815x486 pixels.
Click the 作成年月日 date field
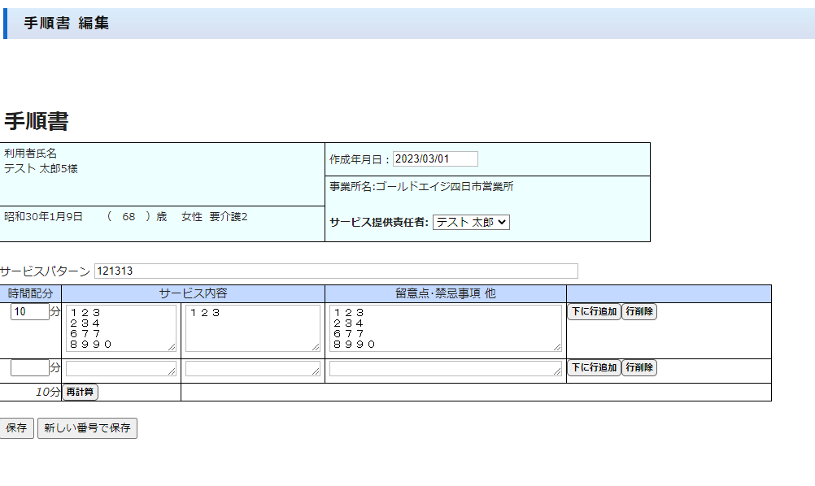click(x=435, y=159)
